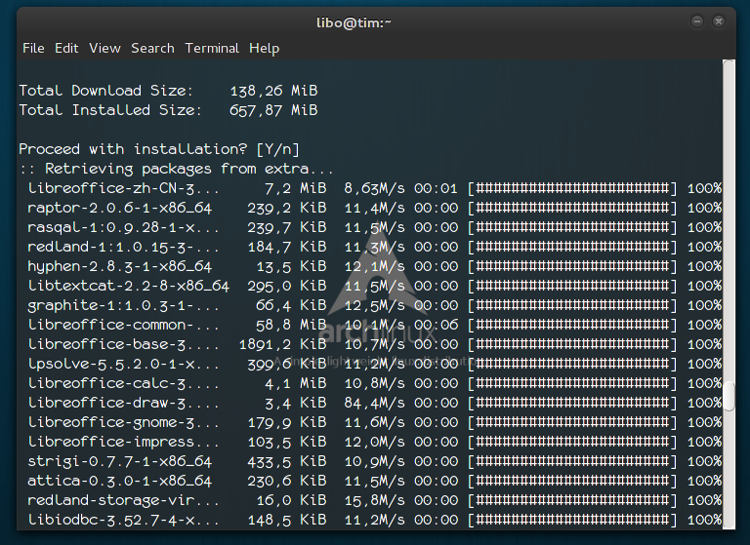Click the redland-1:1.0.15-3-... package name
This screenshot has width=750, height=545.
tap(123, 247)
